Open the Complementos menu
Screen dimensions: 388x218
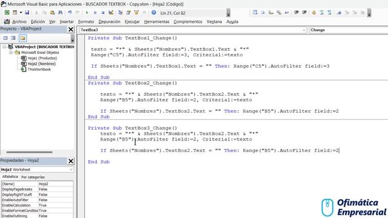(188, 22)
